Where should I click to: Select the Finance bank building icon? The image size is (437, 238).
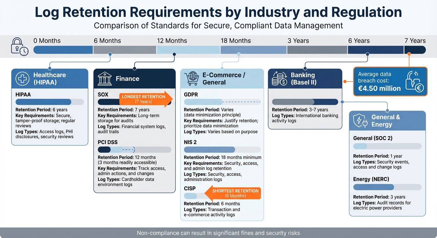[105, 79]
